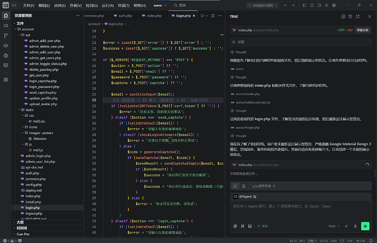Screen dimensions: 377x243
Task: Open the more actions menu in the editor tab bar
Action: 220,16
